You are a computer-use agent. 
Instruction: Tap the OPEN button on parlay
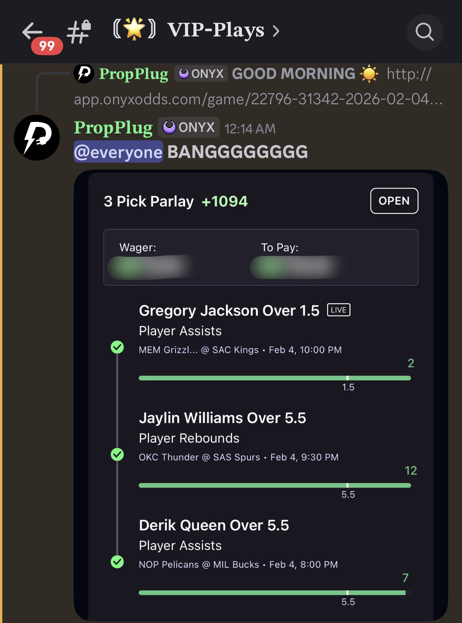[x=394, y=201]
